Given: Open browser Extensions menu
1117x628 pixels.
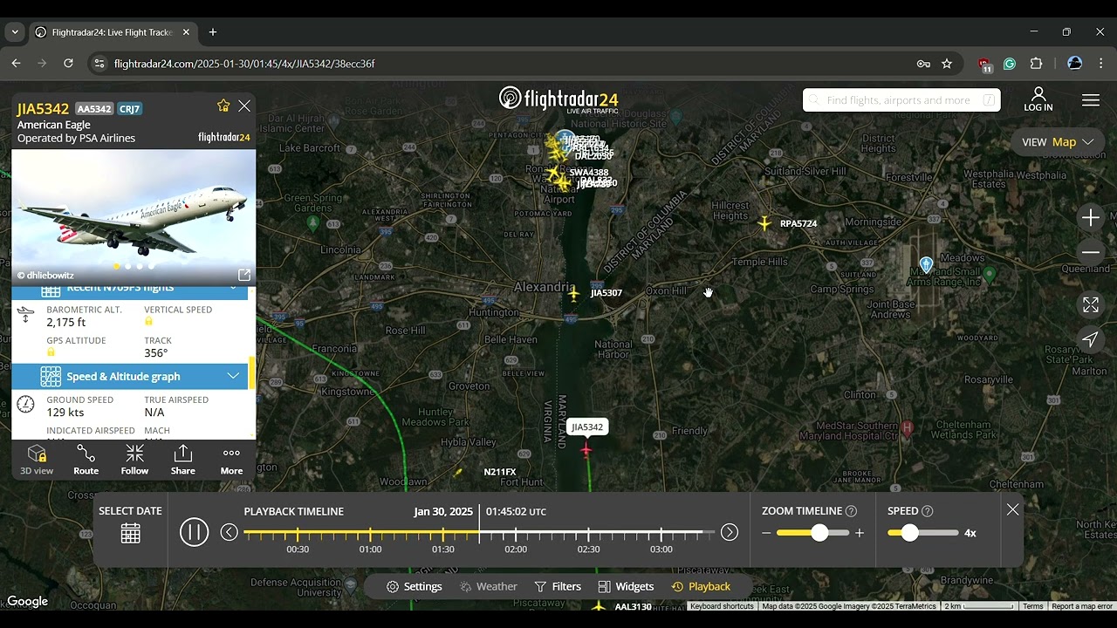Looking at the screenshot, I should tap(1037, 64).
